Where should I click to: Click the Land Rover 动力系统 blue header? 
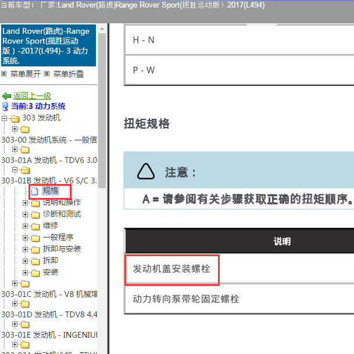49,45
